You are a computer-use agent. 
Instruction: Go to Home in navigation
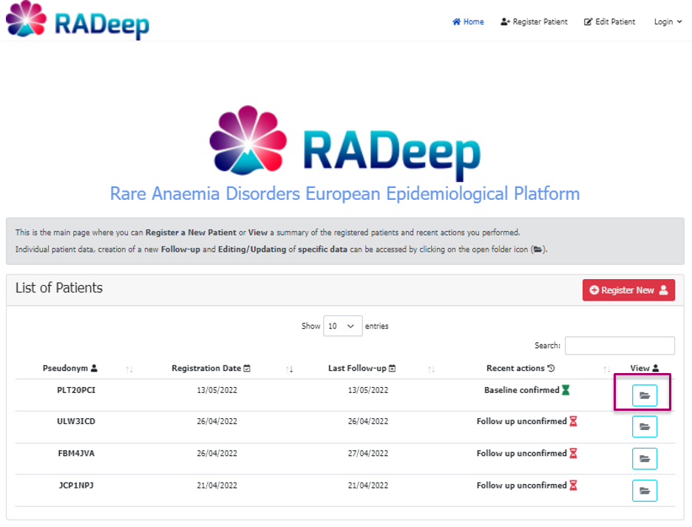click(468, 21)
